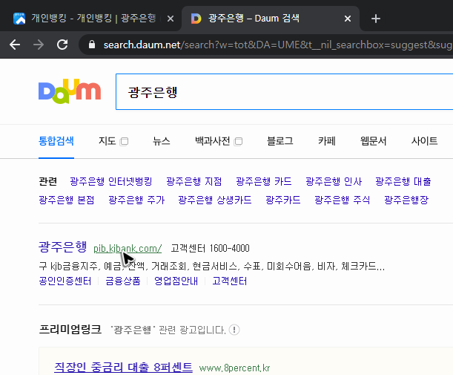Open the 광주은행 site result title
This screenshot has height=375, width=453.
point(63,247)
